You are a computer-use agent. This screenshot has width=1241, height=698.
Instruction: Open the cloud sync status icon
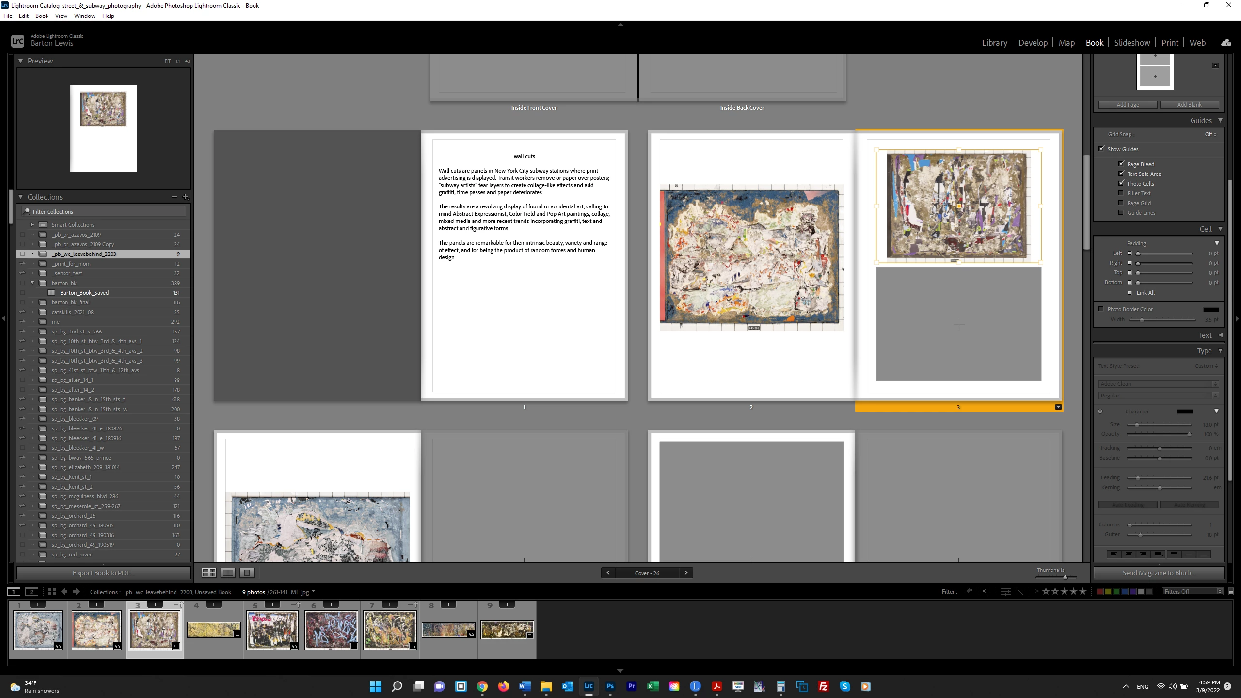[1226, 43]
